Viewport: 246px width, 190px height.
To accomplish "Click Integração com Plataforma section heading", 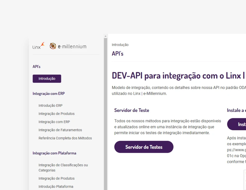I will 54,153.
